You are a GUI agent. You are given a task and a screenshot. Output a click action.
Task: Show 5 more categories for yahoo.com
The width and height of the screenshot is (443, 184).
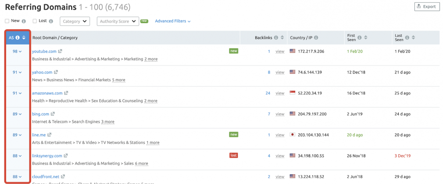point(119,80)
